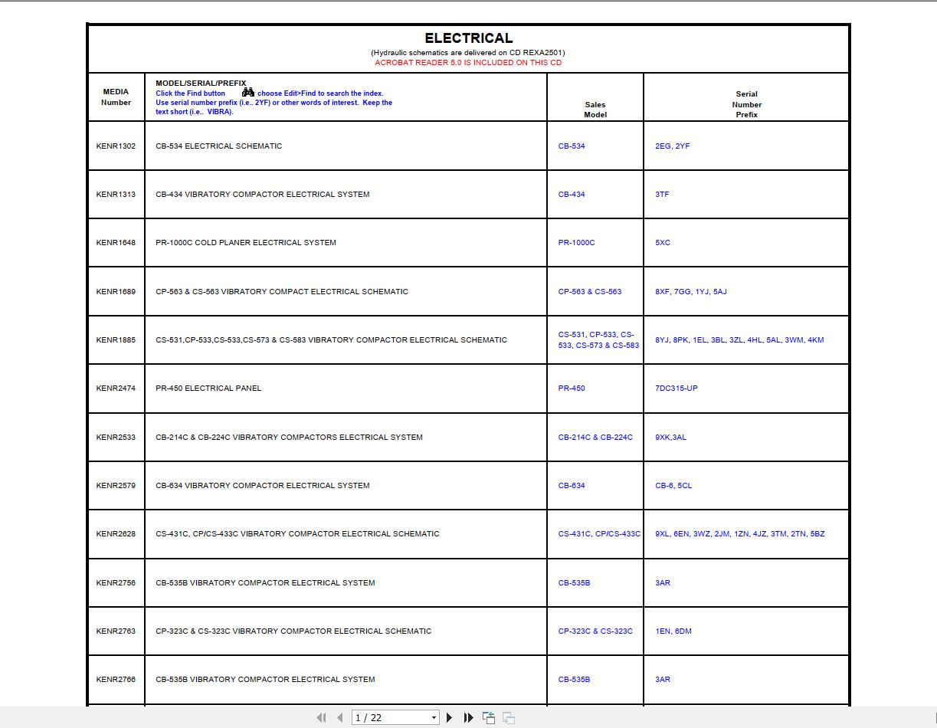Viewport: 937px width, 728px height.
Task: Jump to last page using double-arrow icon
Action: [x=468, y=717]
